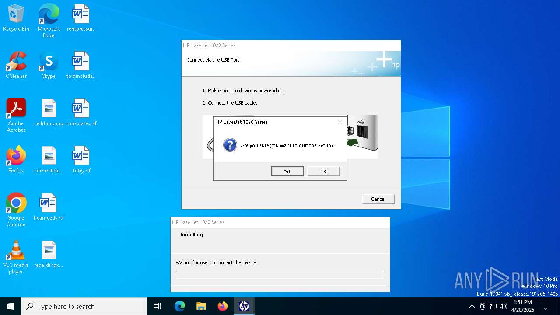Select the totry.rtf document icon
The width and height of the screenshot is (560, 315).
81,160
